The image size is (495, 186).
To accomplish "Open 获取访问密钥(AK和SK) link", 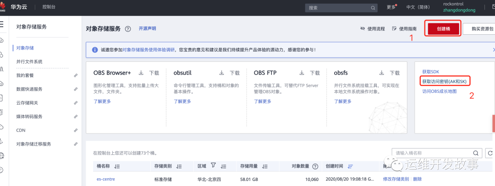I will point(445,81).
